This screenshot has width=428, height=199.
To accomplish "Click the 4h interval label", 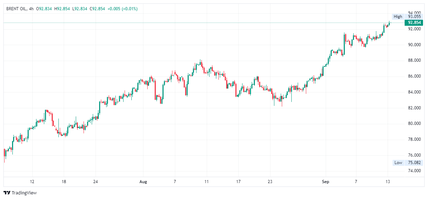I will 31,8.
